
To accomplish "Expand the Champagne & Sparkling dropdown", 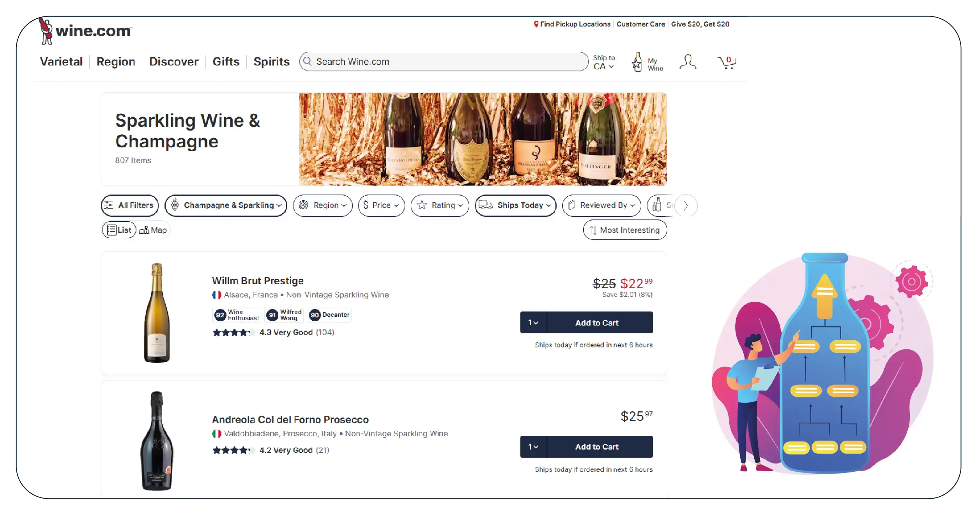I will click(x=226, y=205).
